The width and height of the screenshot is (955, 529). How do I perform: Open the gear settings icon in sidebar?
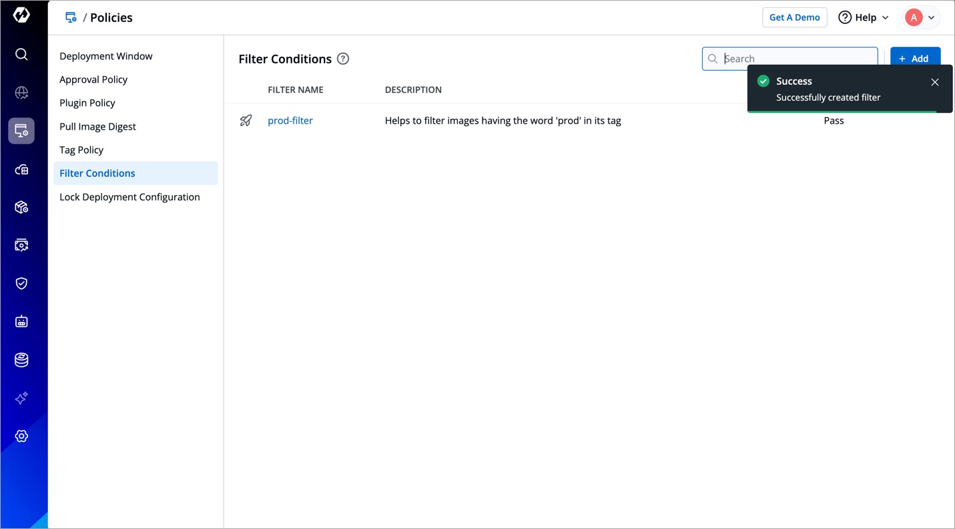[21, 436]
